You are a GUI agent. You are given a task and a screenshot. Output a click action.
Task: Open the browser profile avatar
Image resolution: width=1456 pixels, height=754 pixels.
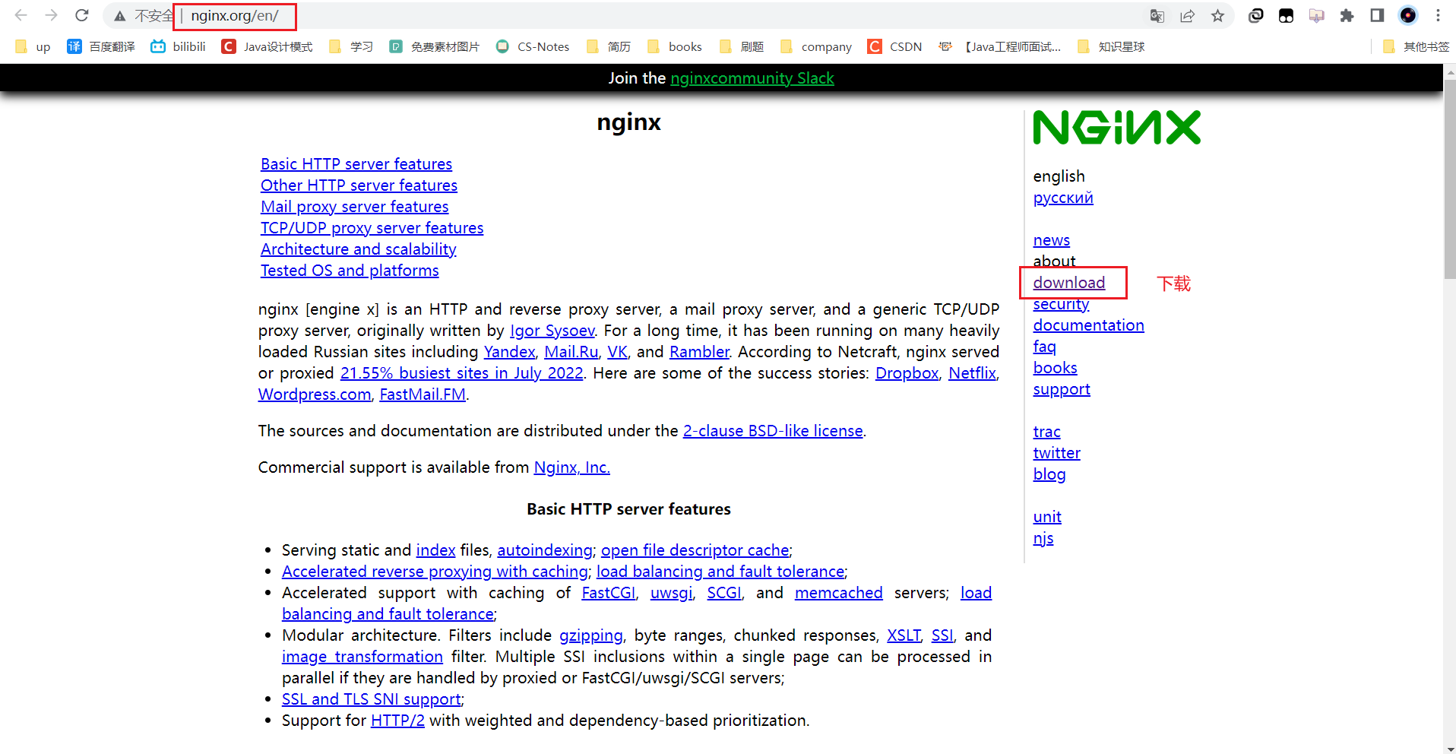pyautogui.click(x=1409, y=15)
